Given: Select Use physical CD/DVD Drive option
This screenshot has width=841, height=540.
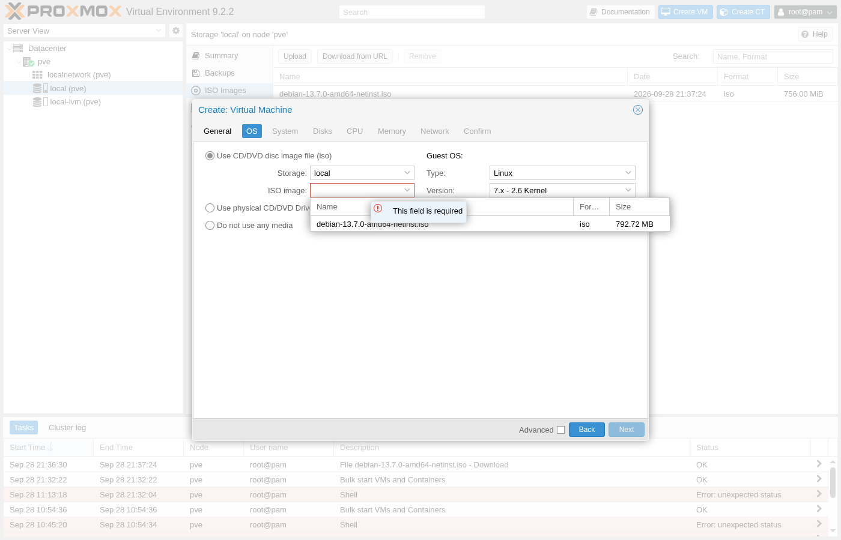Looking at the screenshot, I should tap(210, 208).
